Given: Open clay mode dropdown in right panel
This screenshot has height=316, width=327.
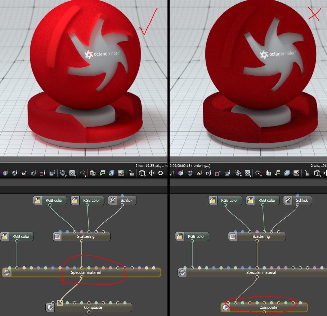Looking at the screenshot, I should (238, 173).
